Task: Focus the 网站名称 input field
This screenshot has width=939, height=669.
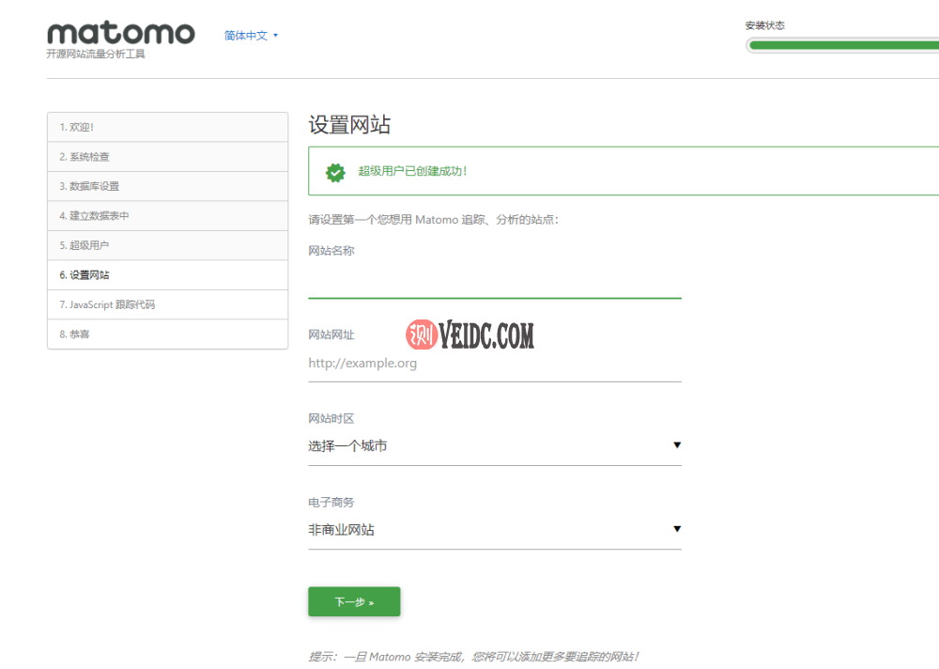Action: 495,282
